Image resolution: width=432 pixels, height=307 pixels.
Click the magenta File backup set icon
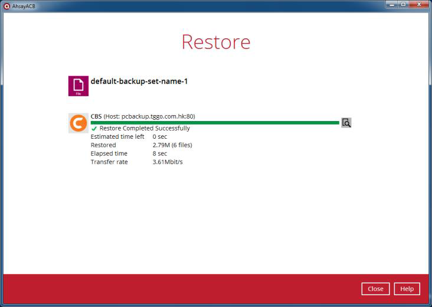pyautogui.click(x=78, y=86)
